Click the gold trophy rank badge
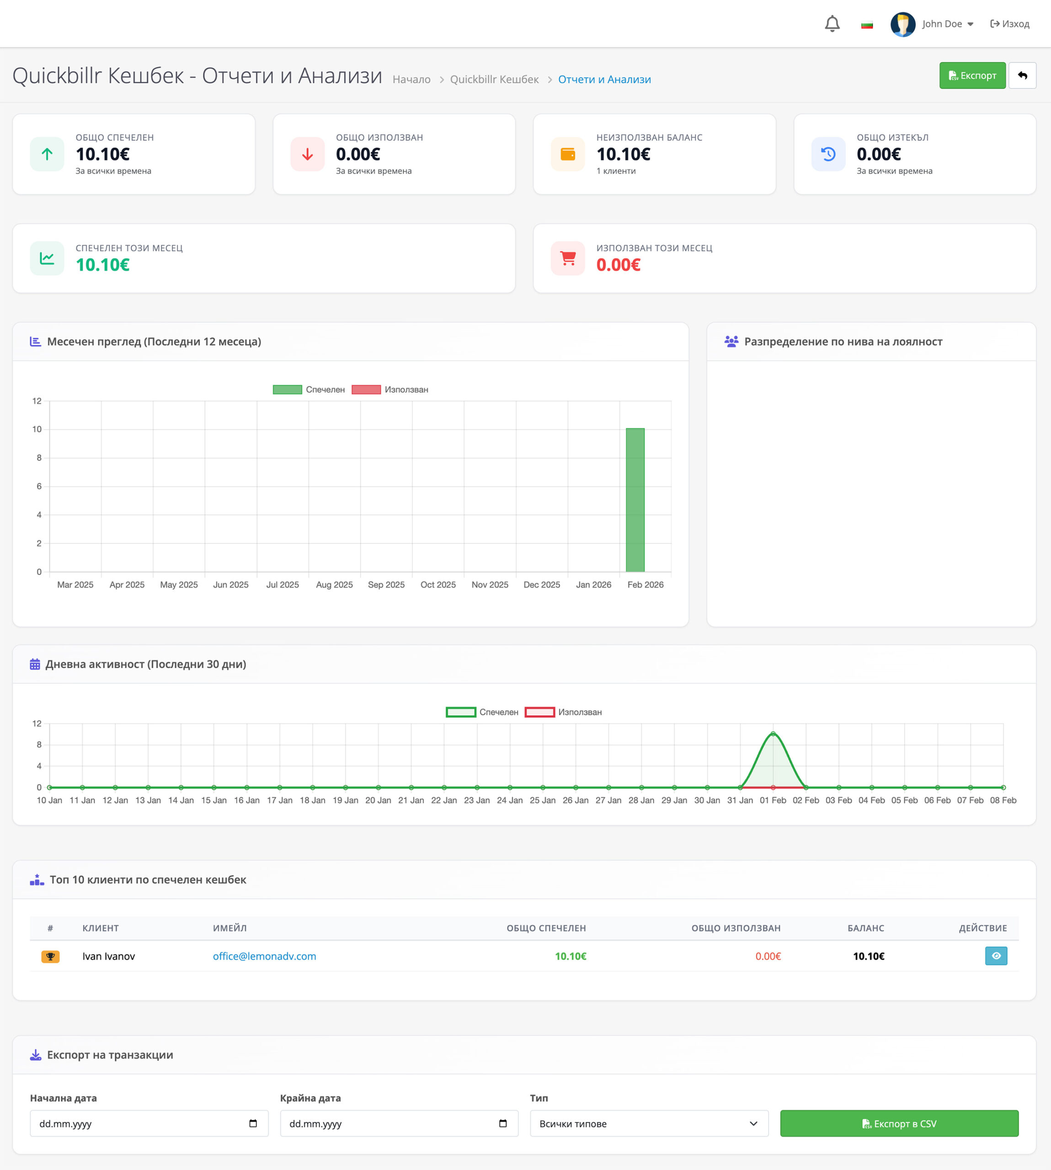Screen dimensions: 1051x1170 (50, 957)
